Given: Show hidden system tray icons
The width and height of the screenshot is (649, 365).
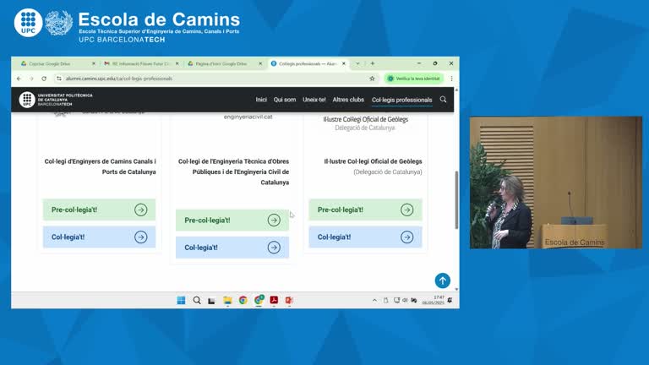Looking at the screenshot, I should coord(374,300).
